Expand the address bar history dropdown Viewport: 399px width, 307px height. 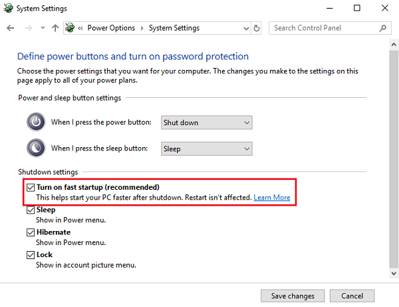pyautogui.click(x=243, y=29)
